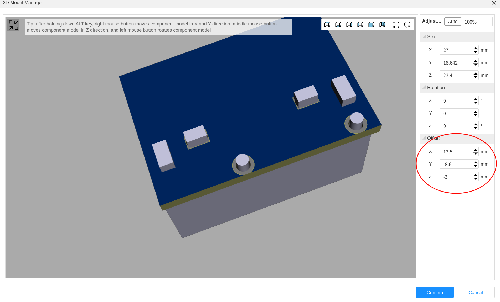Collapse the Offset section
This screenshot has height=302, width=500.
point(424,138)
